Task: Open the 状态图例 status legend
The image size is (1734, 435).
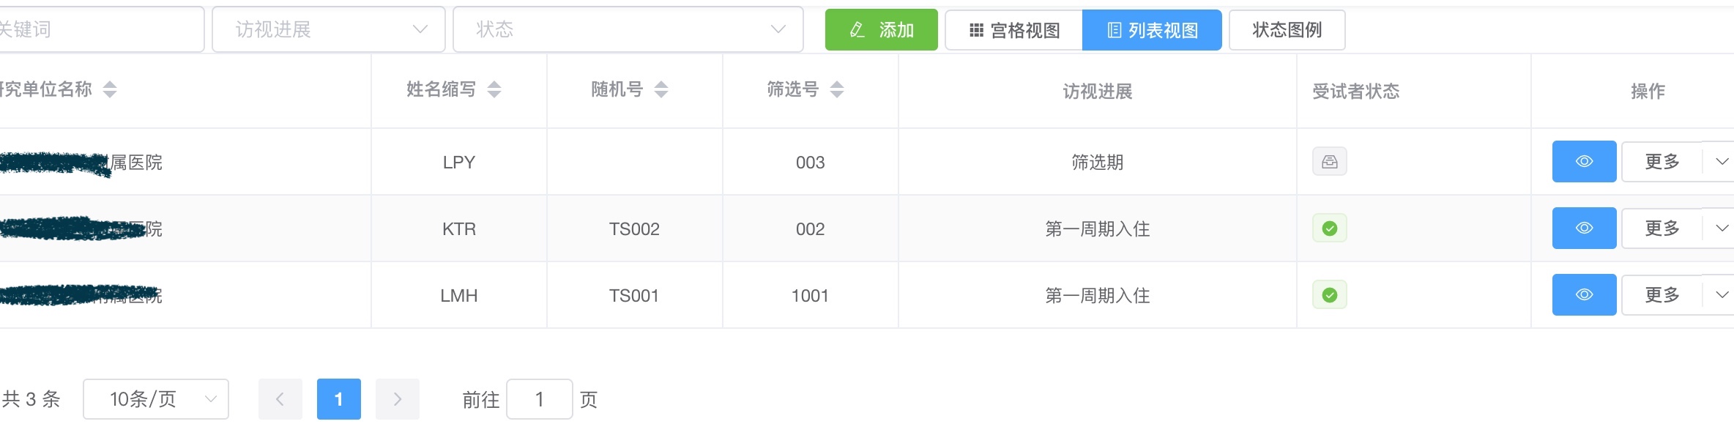Action: (x=1287, y=29)
